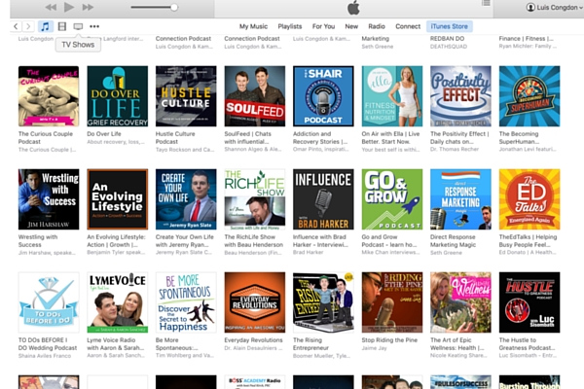Select the iTunes Store tab
Image resolution: width=584 pixels, height=389 pixels.
449,26
